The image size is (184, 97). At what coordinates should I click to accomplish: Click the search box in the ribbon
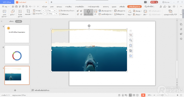[150, 7]
